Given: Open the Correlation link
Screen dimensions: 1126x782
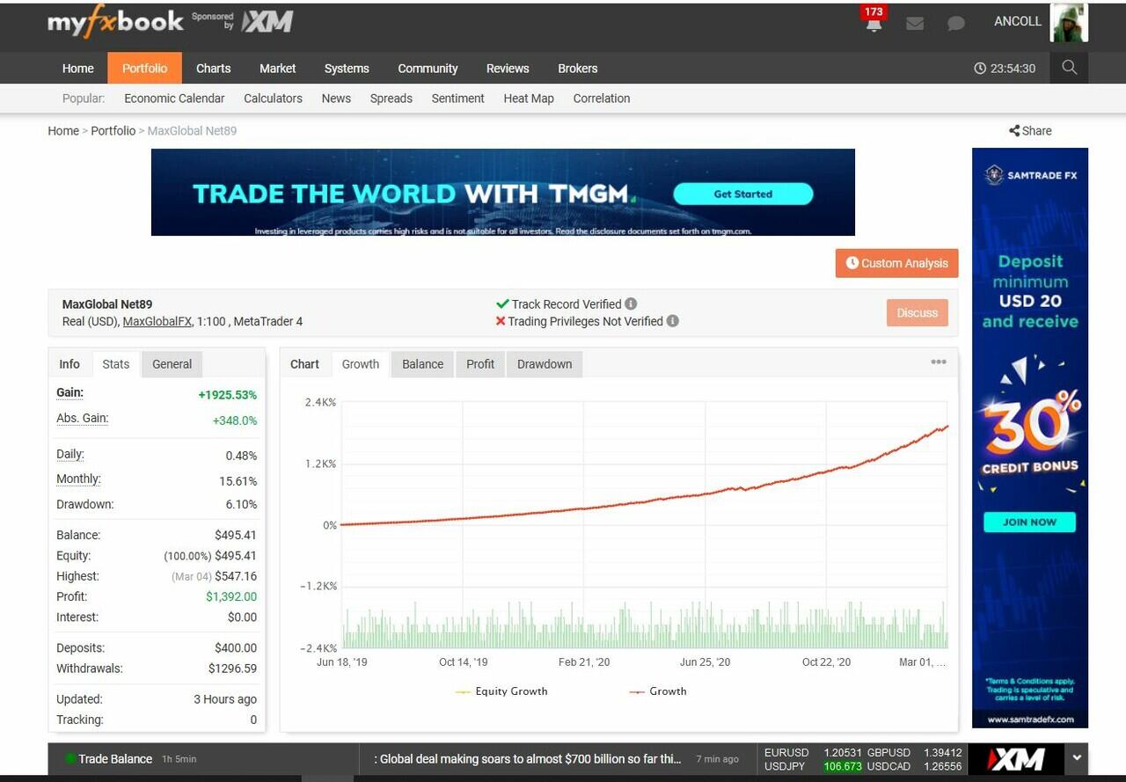Looking at the screenshot, I should pos(602,99).
